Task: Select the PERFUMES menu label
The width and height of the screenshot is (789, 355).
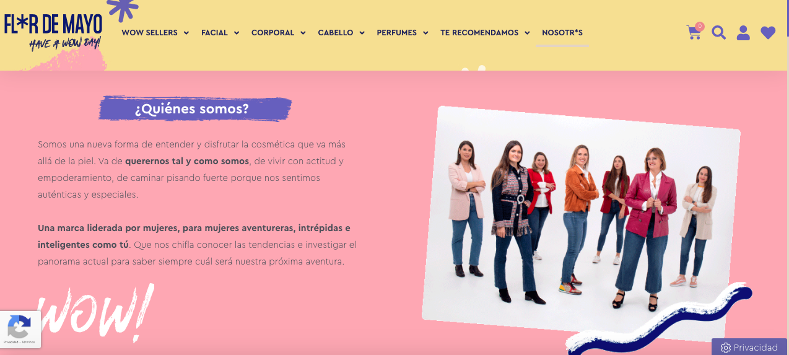Action: (396, 33)
